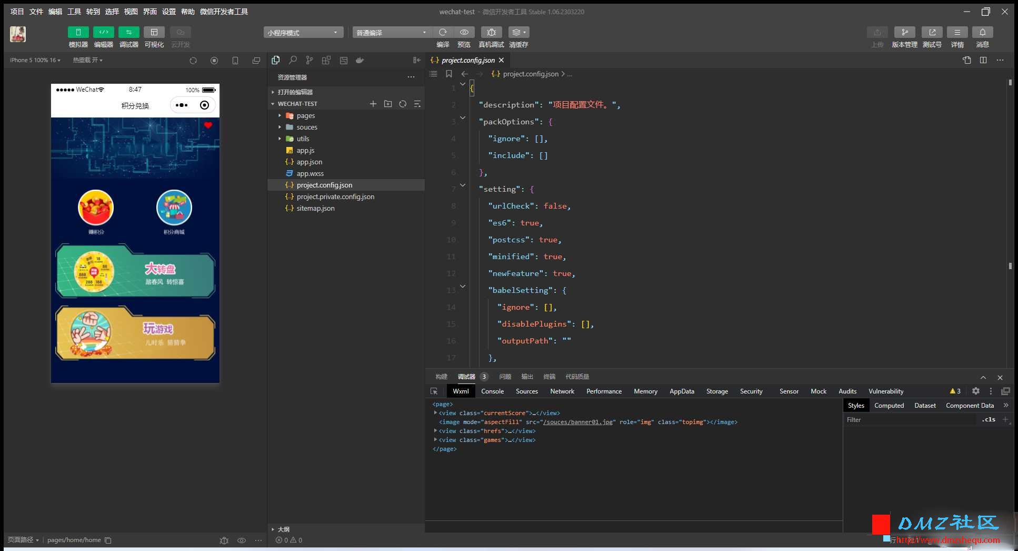
Task: Click the simulator stop/record icon
Action: coord(214,61)
